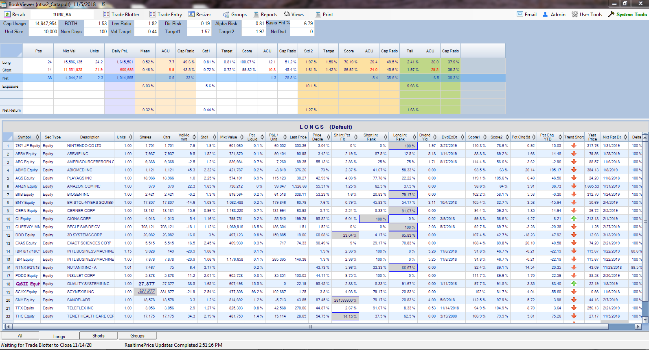The image size is (649, 350).
Task: Open the Price Decile column filter
Action: tap(328, 137)
